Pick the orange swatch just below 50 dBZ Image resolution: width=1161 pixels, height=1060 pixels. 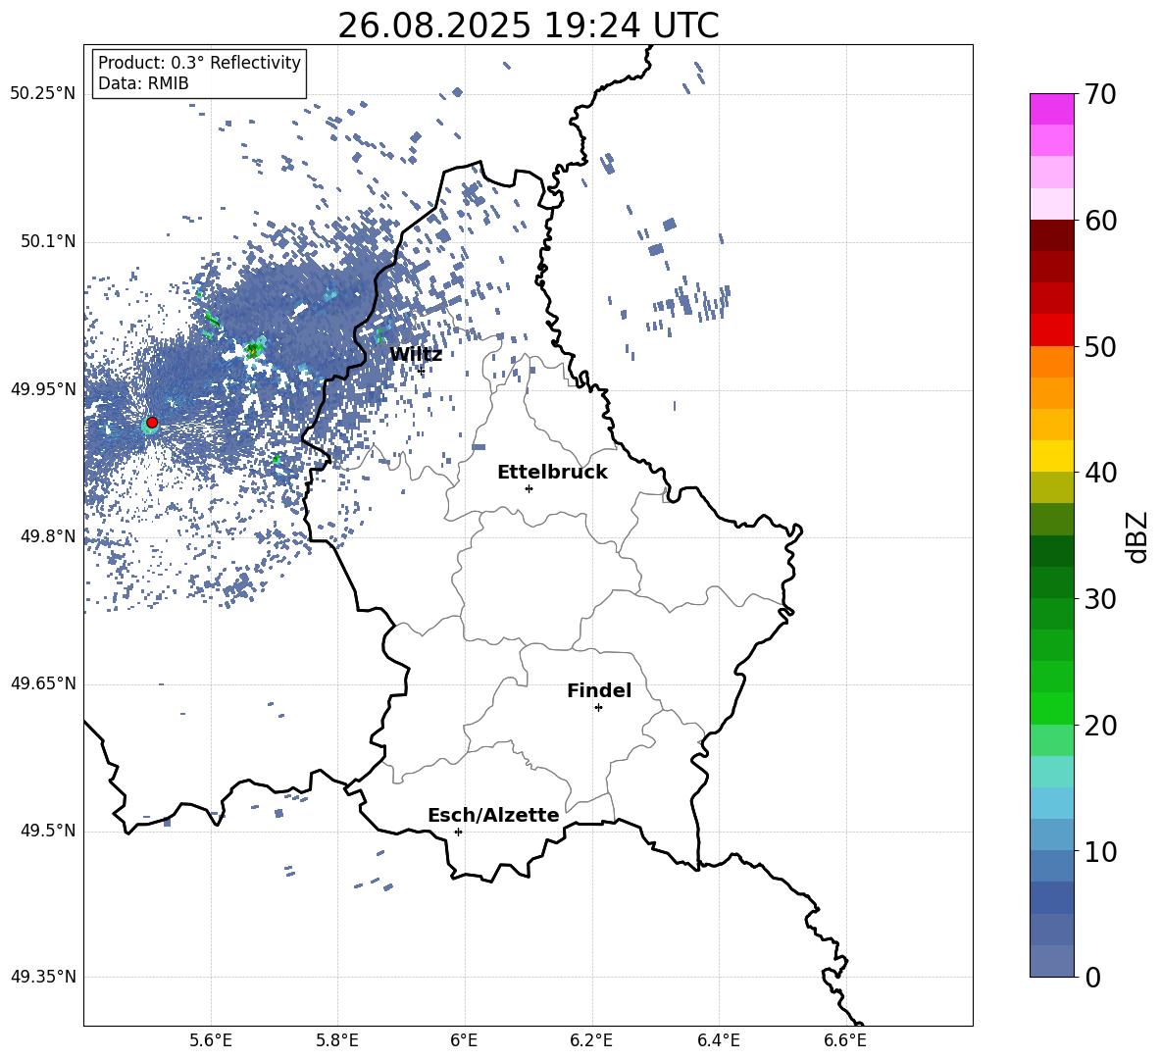tap(1051, 361)
